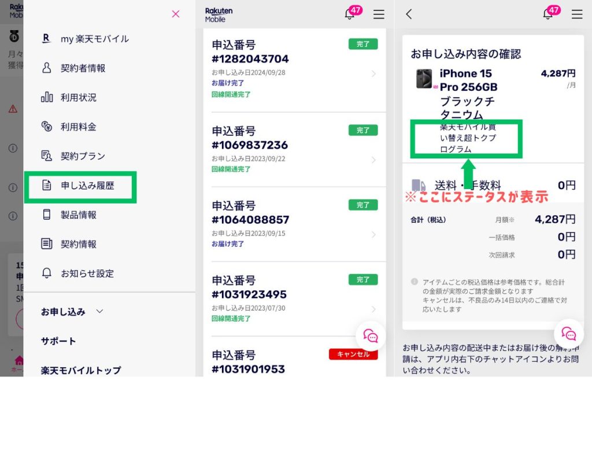Click お申し込み内容の確認 heading

465,54
